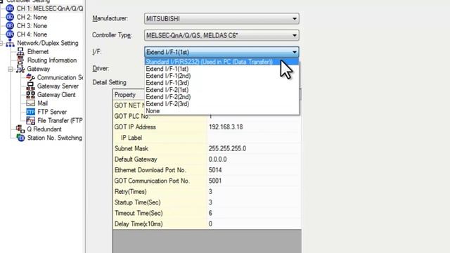The image size is (450, 253).
Task: Select CH 4: None tree item
Action: coord(32,34)
